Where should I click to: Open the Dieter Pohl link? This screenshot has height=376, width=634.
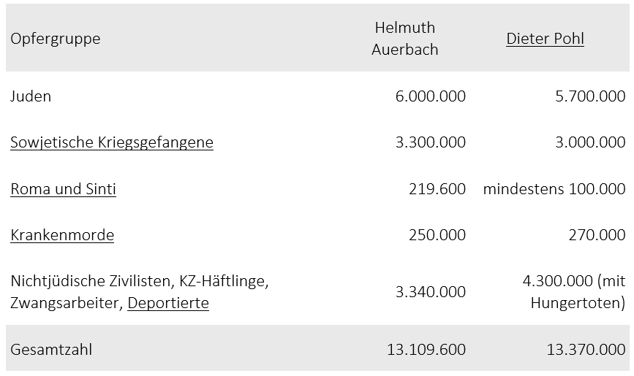coord(545,39)
